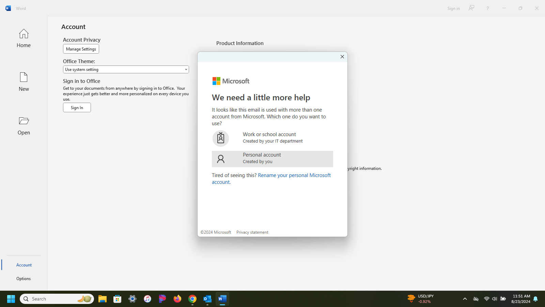Screen dimensions: 545x307
Task: Open the Open files page in sidebar
Action: 24,126
